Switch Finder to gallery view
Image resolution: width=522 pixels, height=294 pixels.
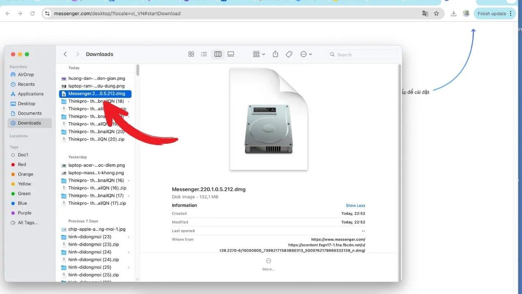click(231, 54)
